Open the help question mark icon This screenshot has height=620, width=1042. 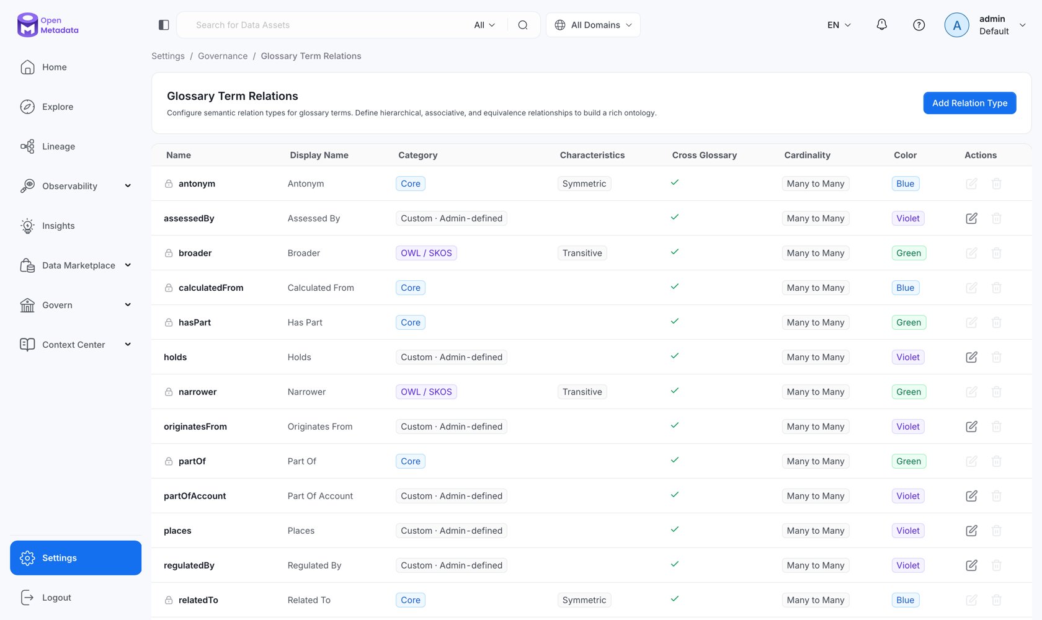[919, 25]
